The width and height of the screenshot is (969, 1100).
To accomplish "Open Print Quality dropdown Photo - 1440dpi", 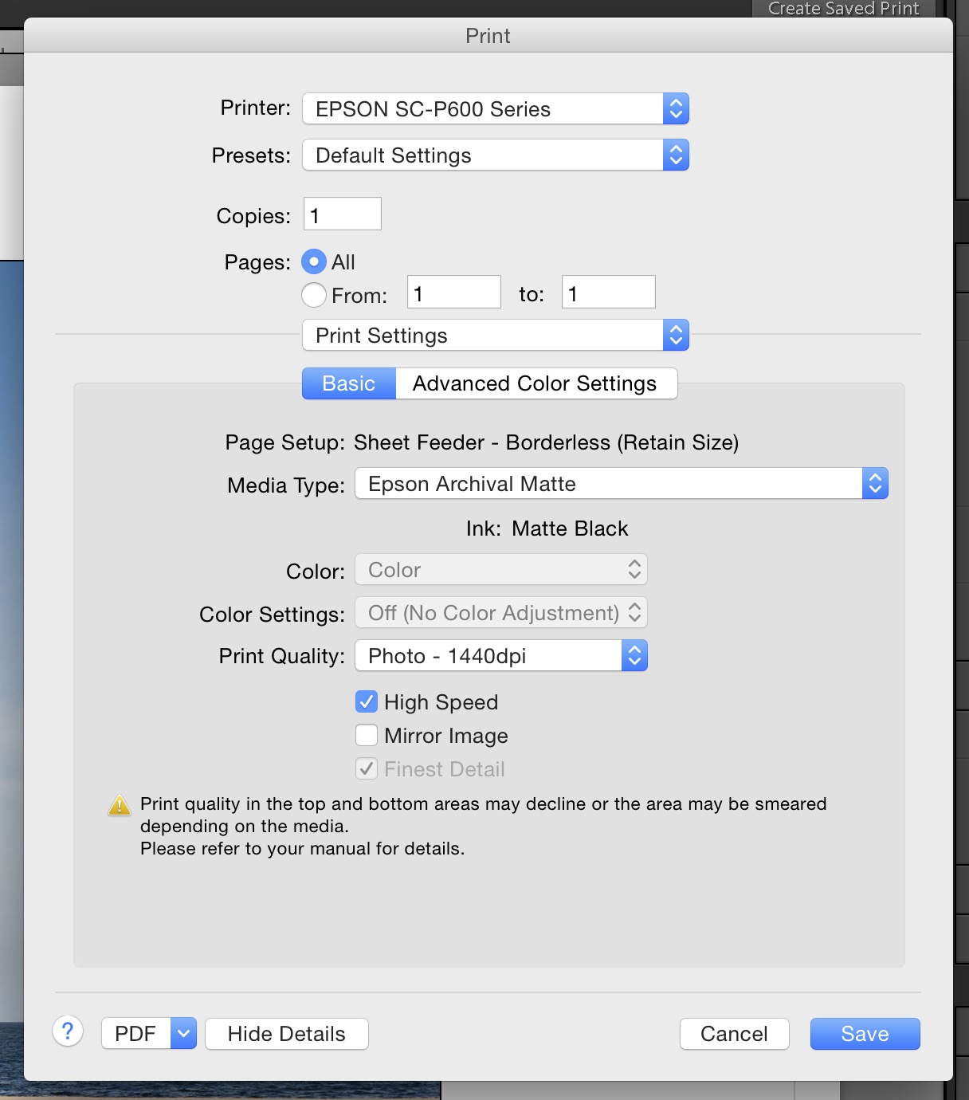I will [x=501, y=655].
